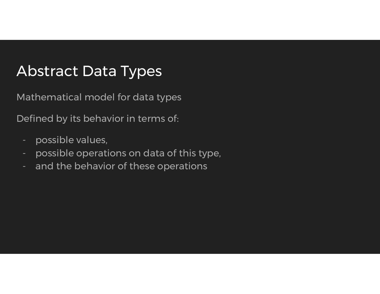Viewport: 380px width, 294px height.
Task: Click the word "Data" in the title
Action: pyautogui.click(x=99, y=71)
